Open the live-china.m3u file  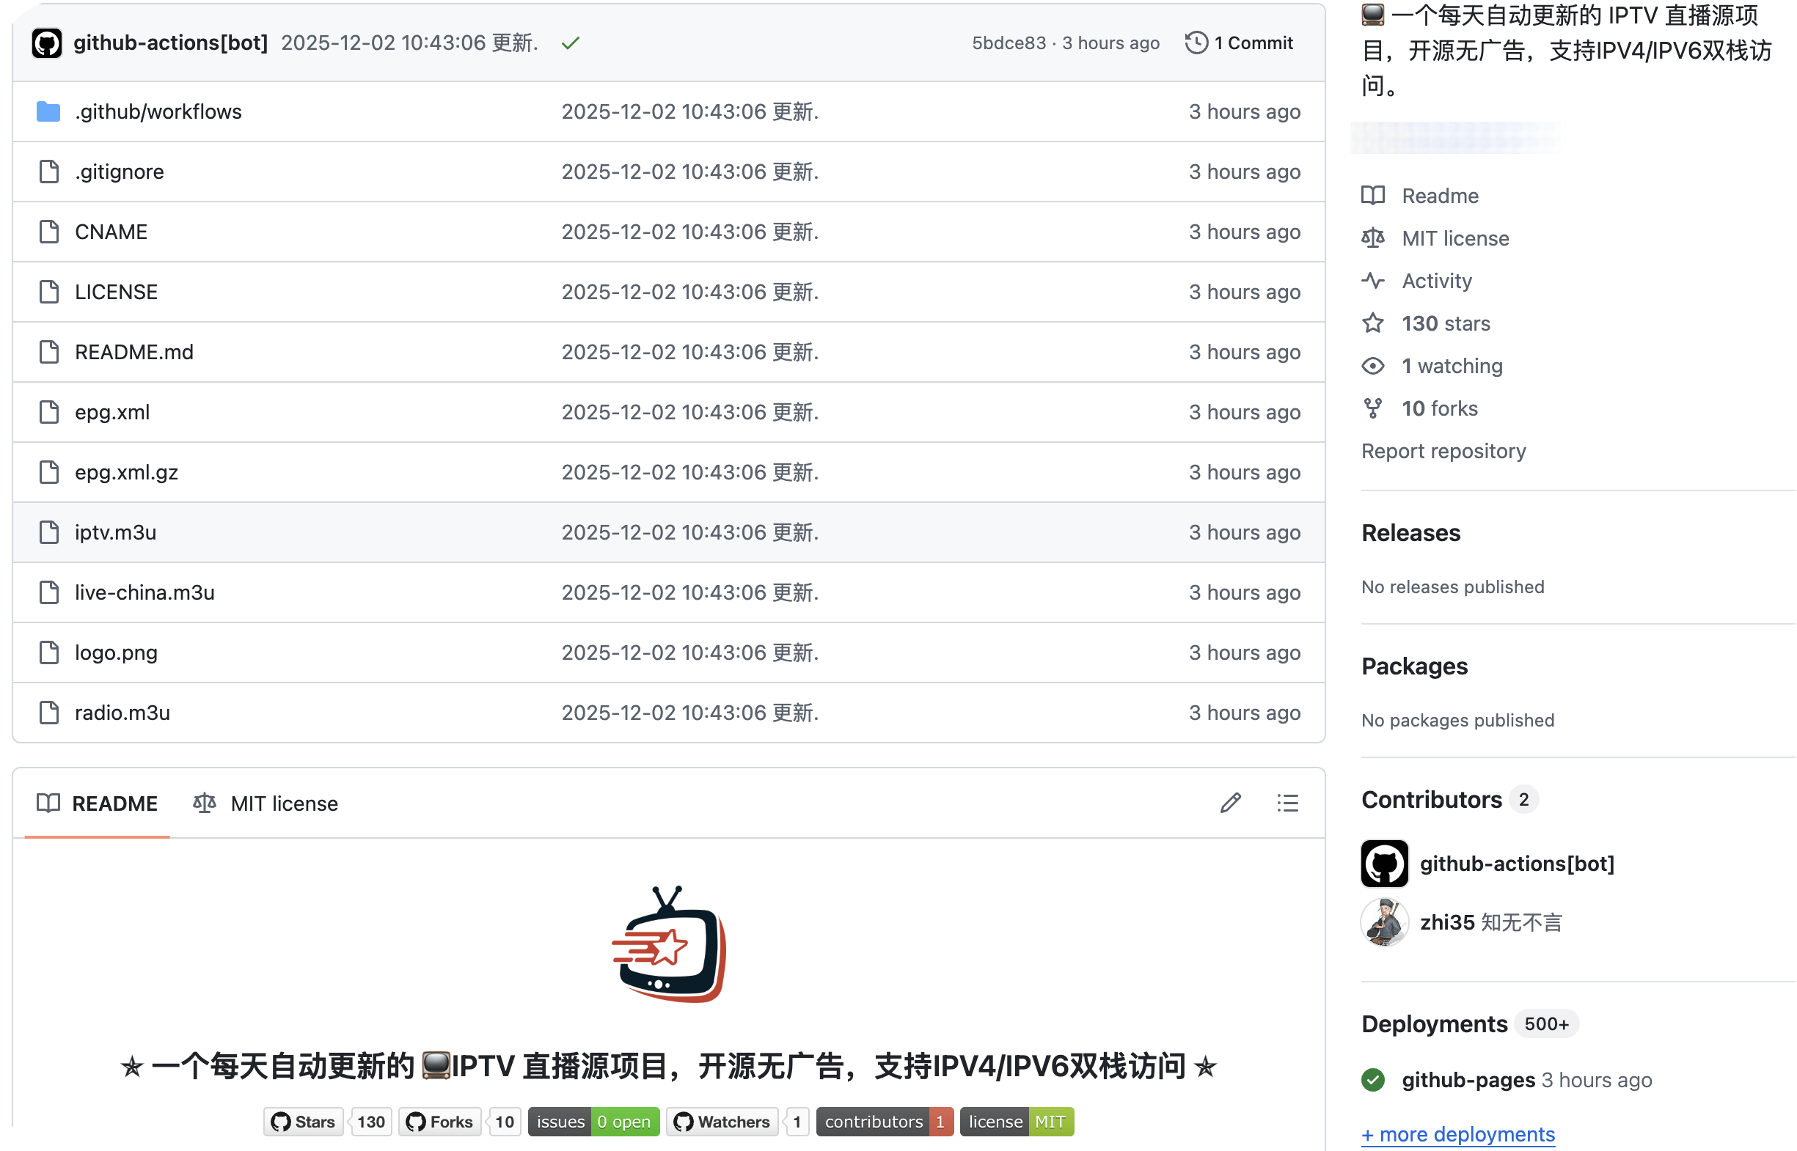click(x=144, y=592)
